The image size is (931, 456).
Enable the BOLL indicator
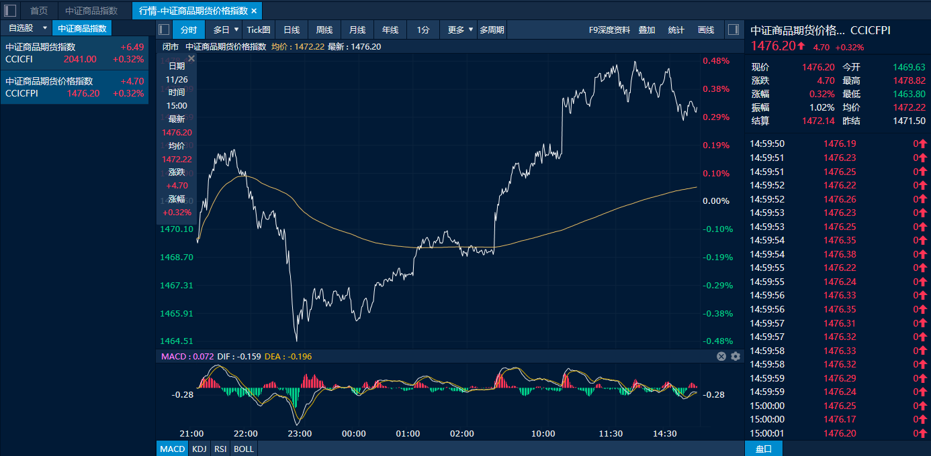(x=244, y=449)
